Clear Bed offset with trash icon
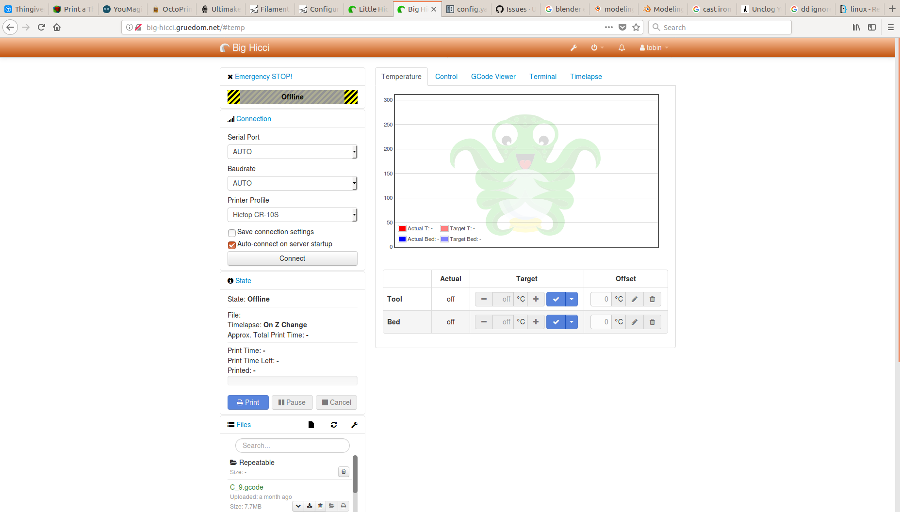Image resolution: width=900 pixels, height=512 pixels. 652,322
